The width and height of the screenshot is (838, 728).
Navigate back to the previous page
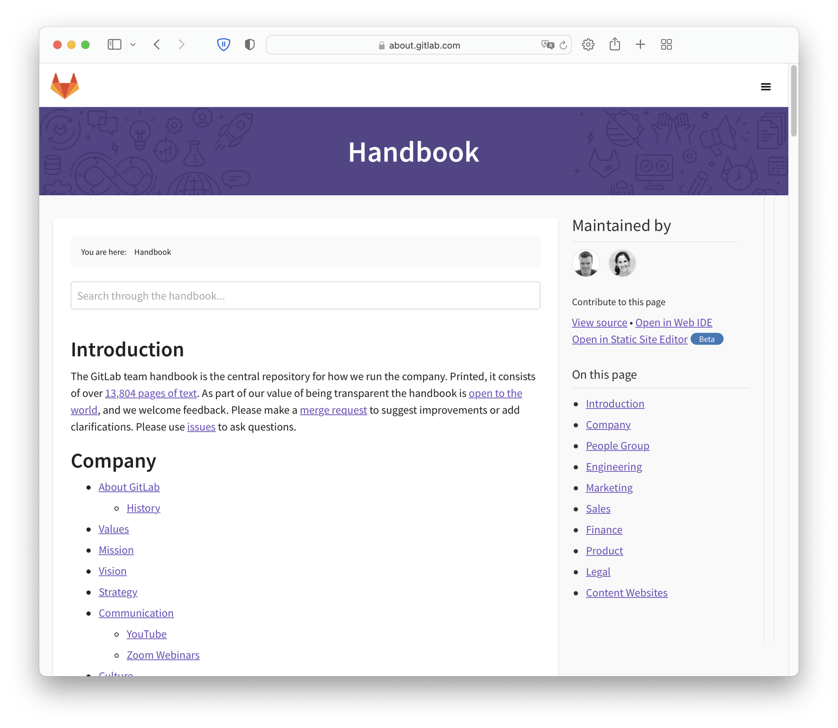156,45
